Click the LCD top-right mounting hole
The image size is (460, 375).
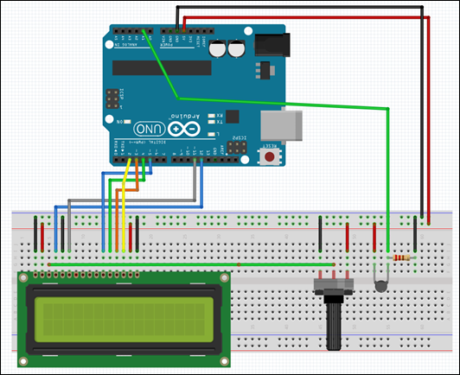click(225, 277)
